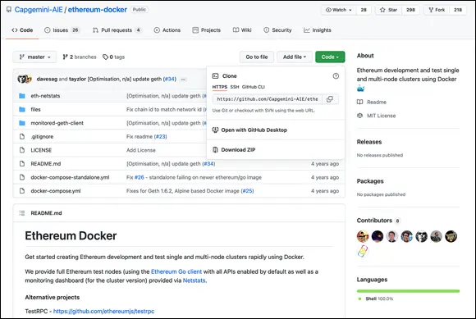Open the master branch dropdown

tap(34, 57)
